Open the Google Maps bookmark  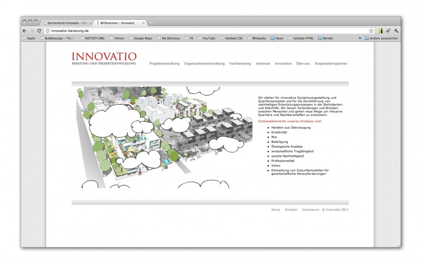[x=141, y=38]
